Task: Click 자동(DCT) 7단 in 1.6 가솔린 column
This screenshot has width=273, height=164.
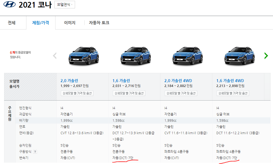Action: [123, 158]
